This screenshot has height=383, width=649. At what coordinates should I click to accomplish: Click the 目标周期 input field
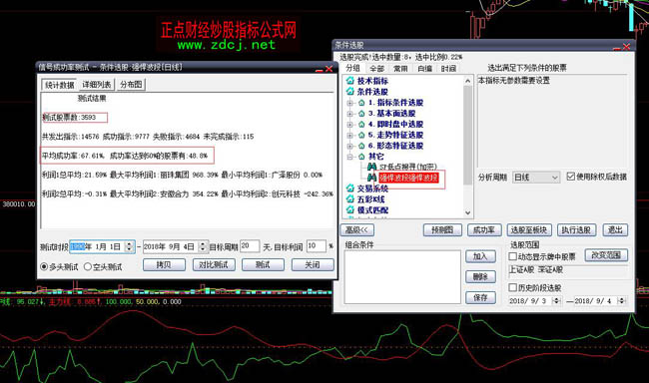250,246
